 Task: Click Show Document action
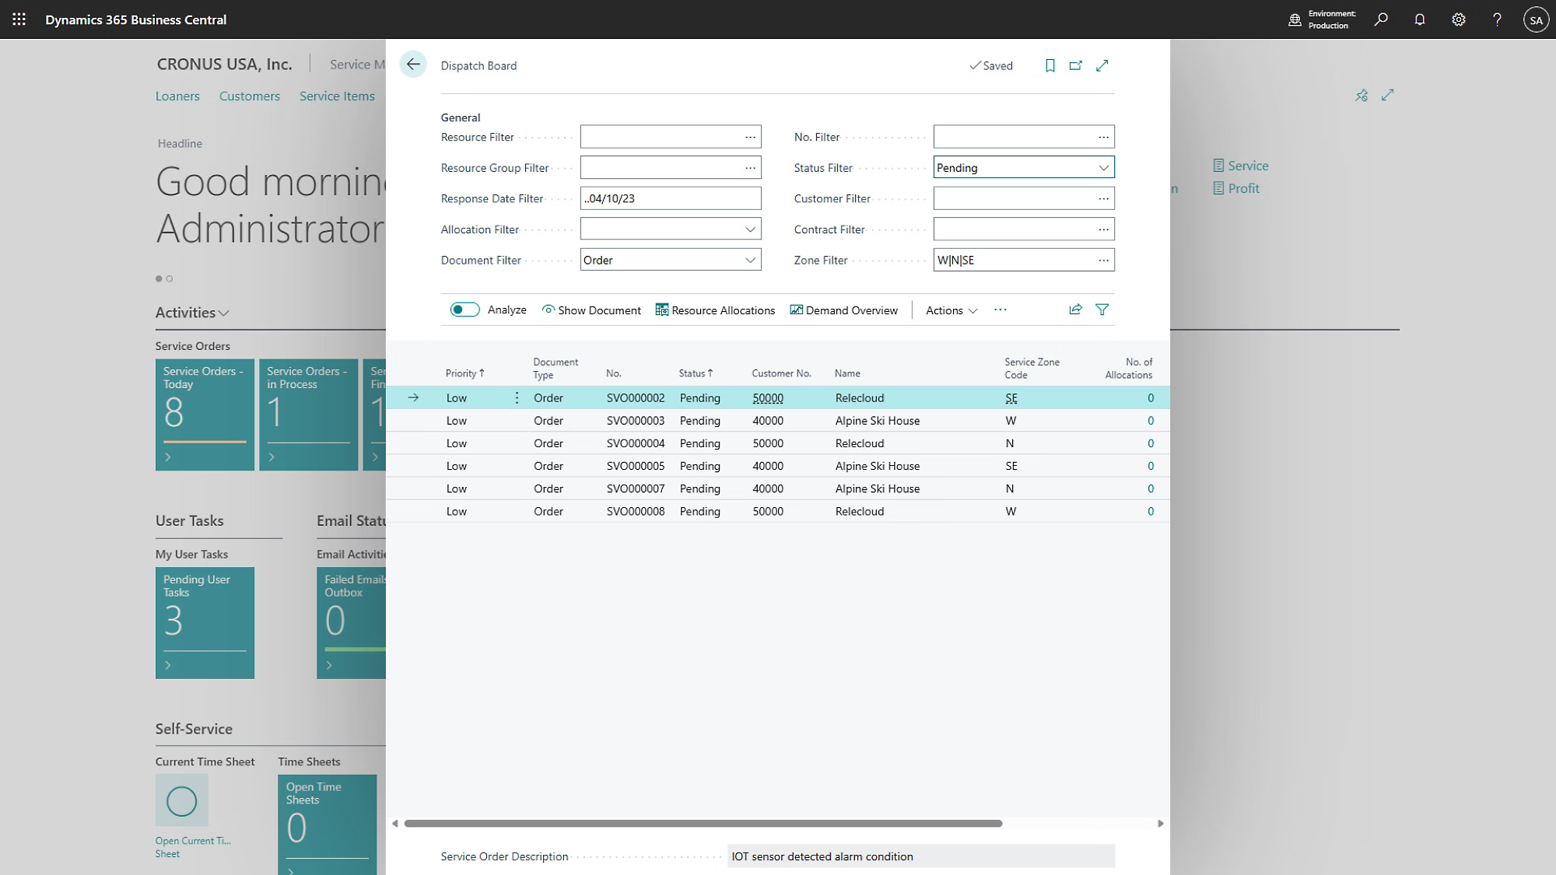(591, 310)
